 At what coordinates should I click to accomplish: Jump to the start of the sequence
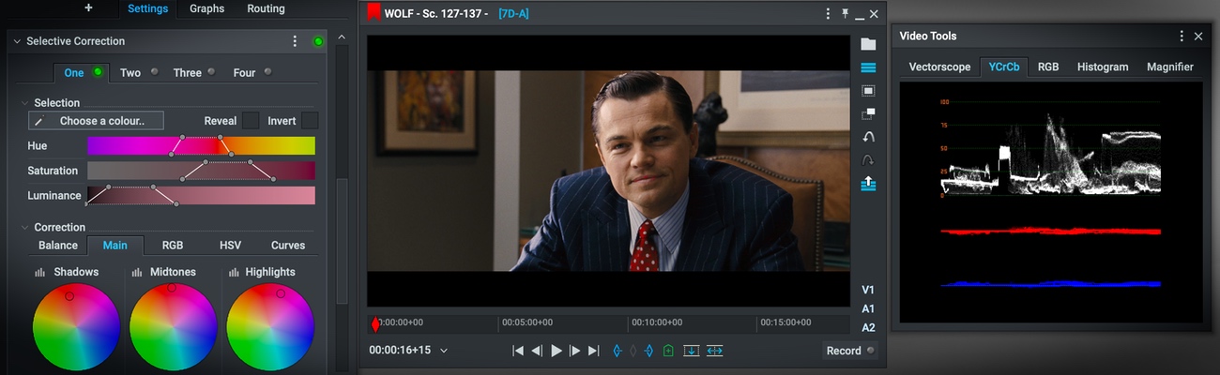tap(517, 351)
